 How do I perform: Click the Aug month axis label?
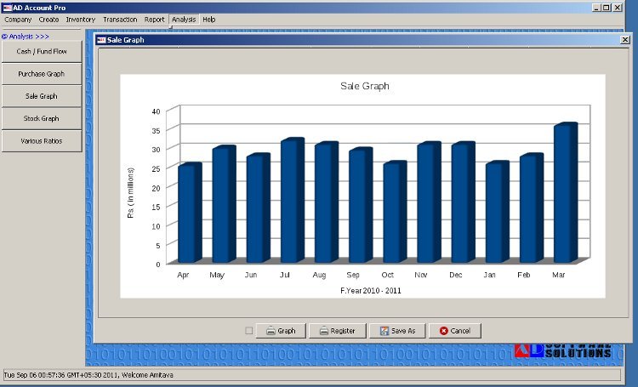[x=319, y=275]
